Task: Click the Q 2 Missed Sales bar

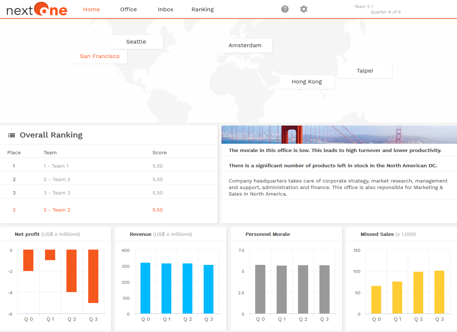Action: tap(418, 292)
